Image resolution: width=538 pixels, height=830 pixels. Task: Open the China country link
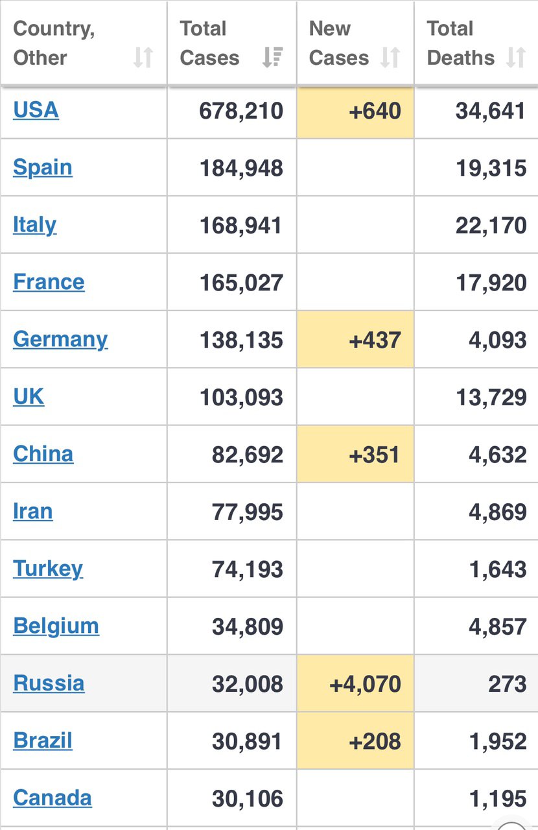(x=43, y=454)
